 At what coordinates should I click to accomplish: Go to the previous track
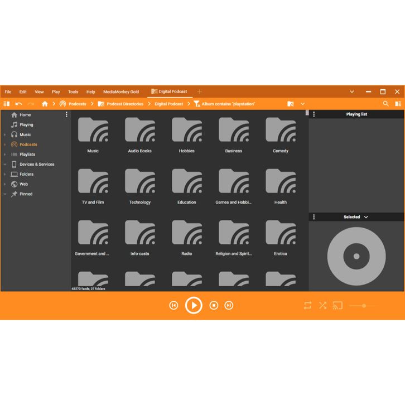coord(173,305)
